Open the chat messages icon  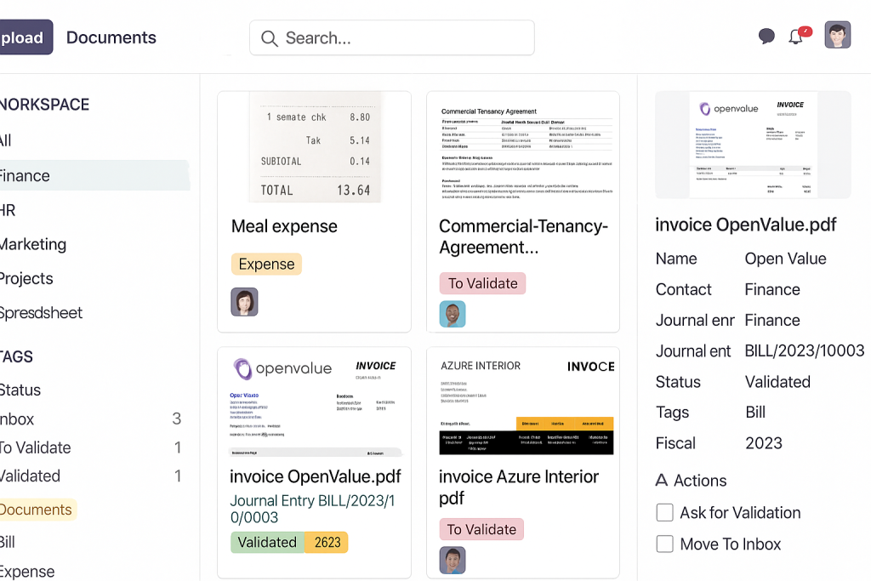pos(766,36)
